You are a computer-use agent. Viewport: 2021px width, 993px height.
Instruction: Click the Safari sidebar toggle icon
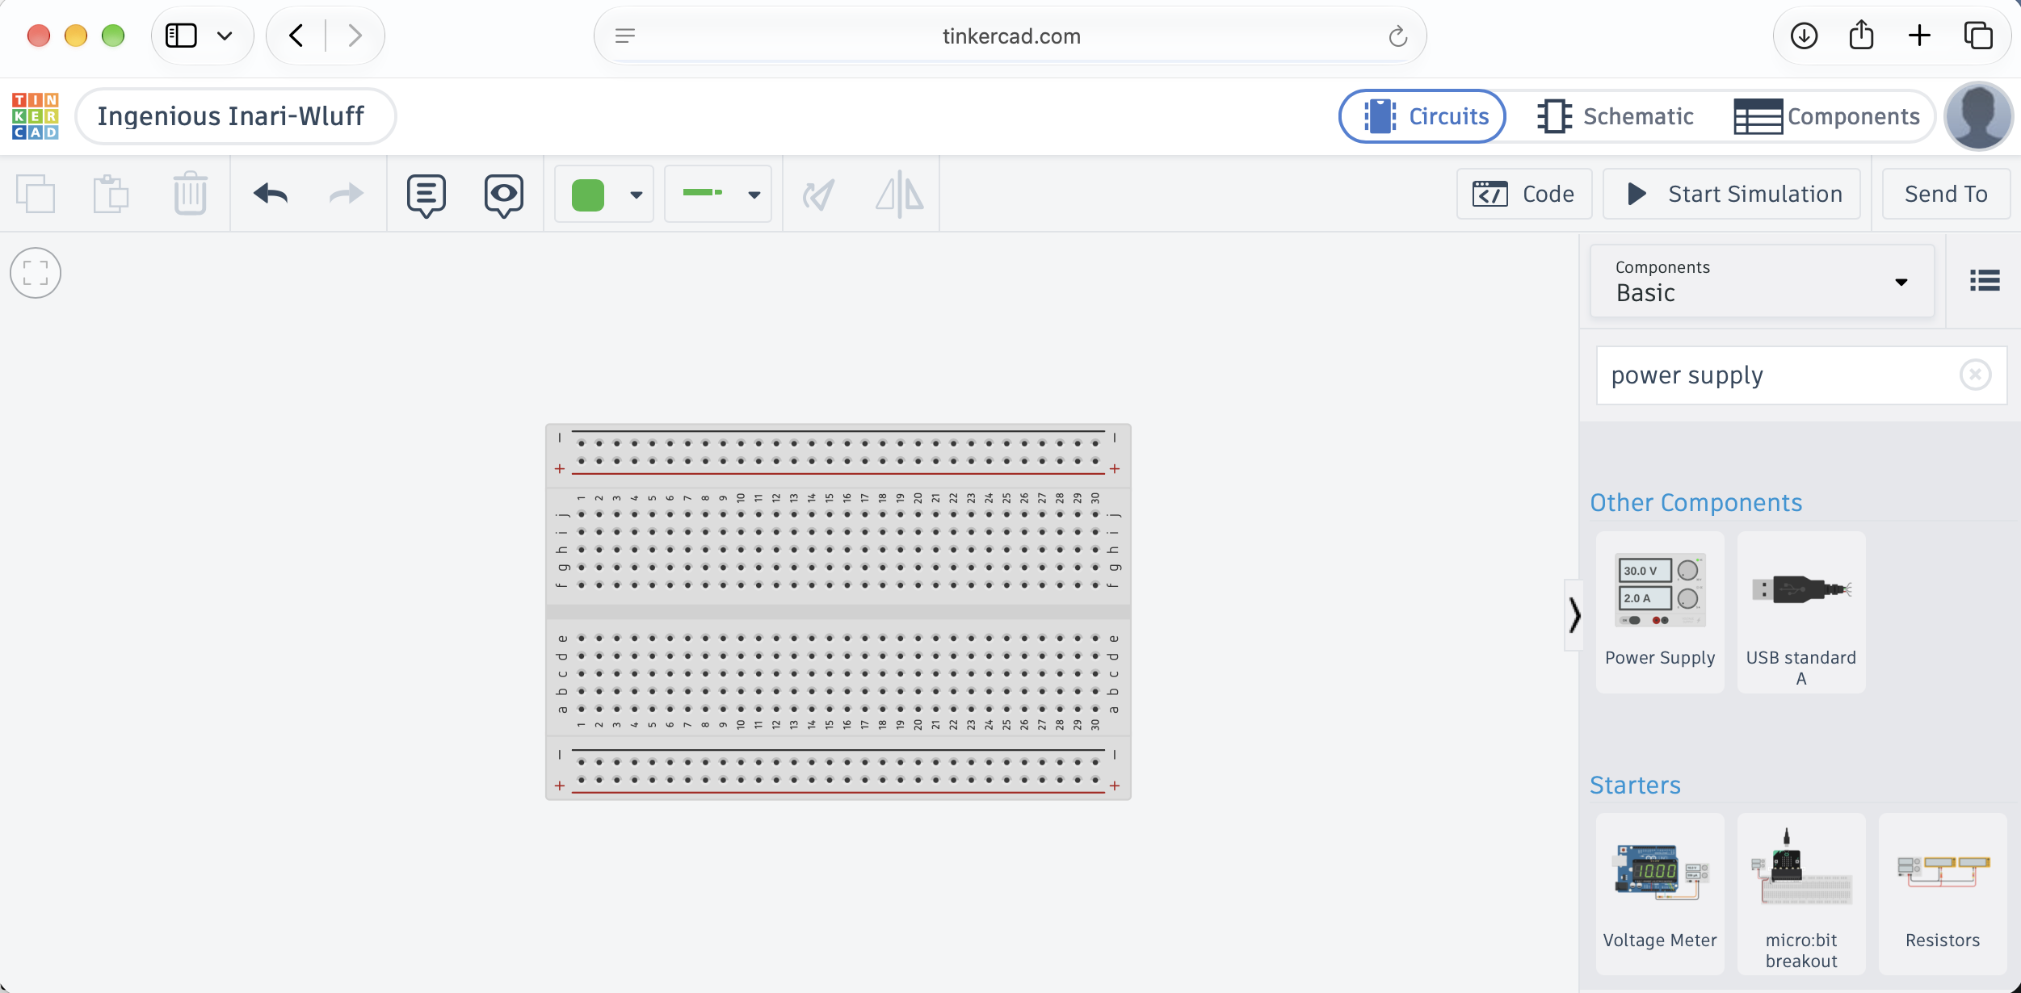[181, 36]
